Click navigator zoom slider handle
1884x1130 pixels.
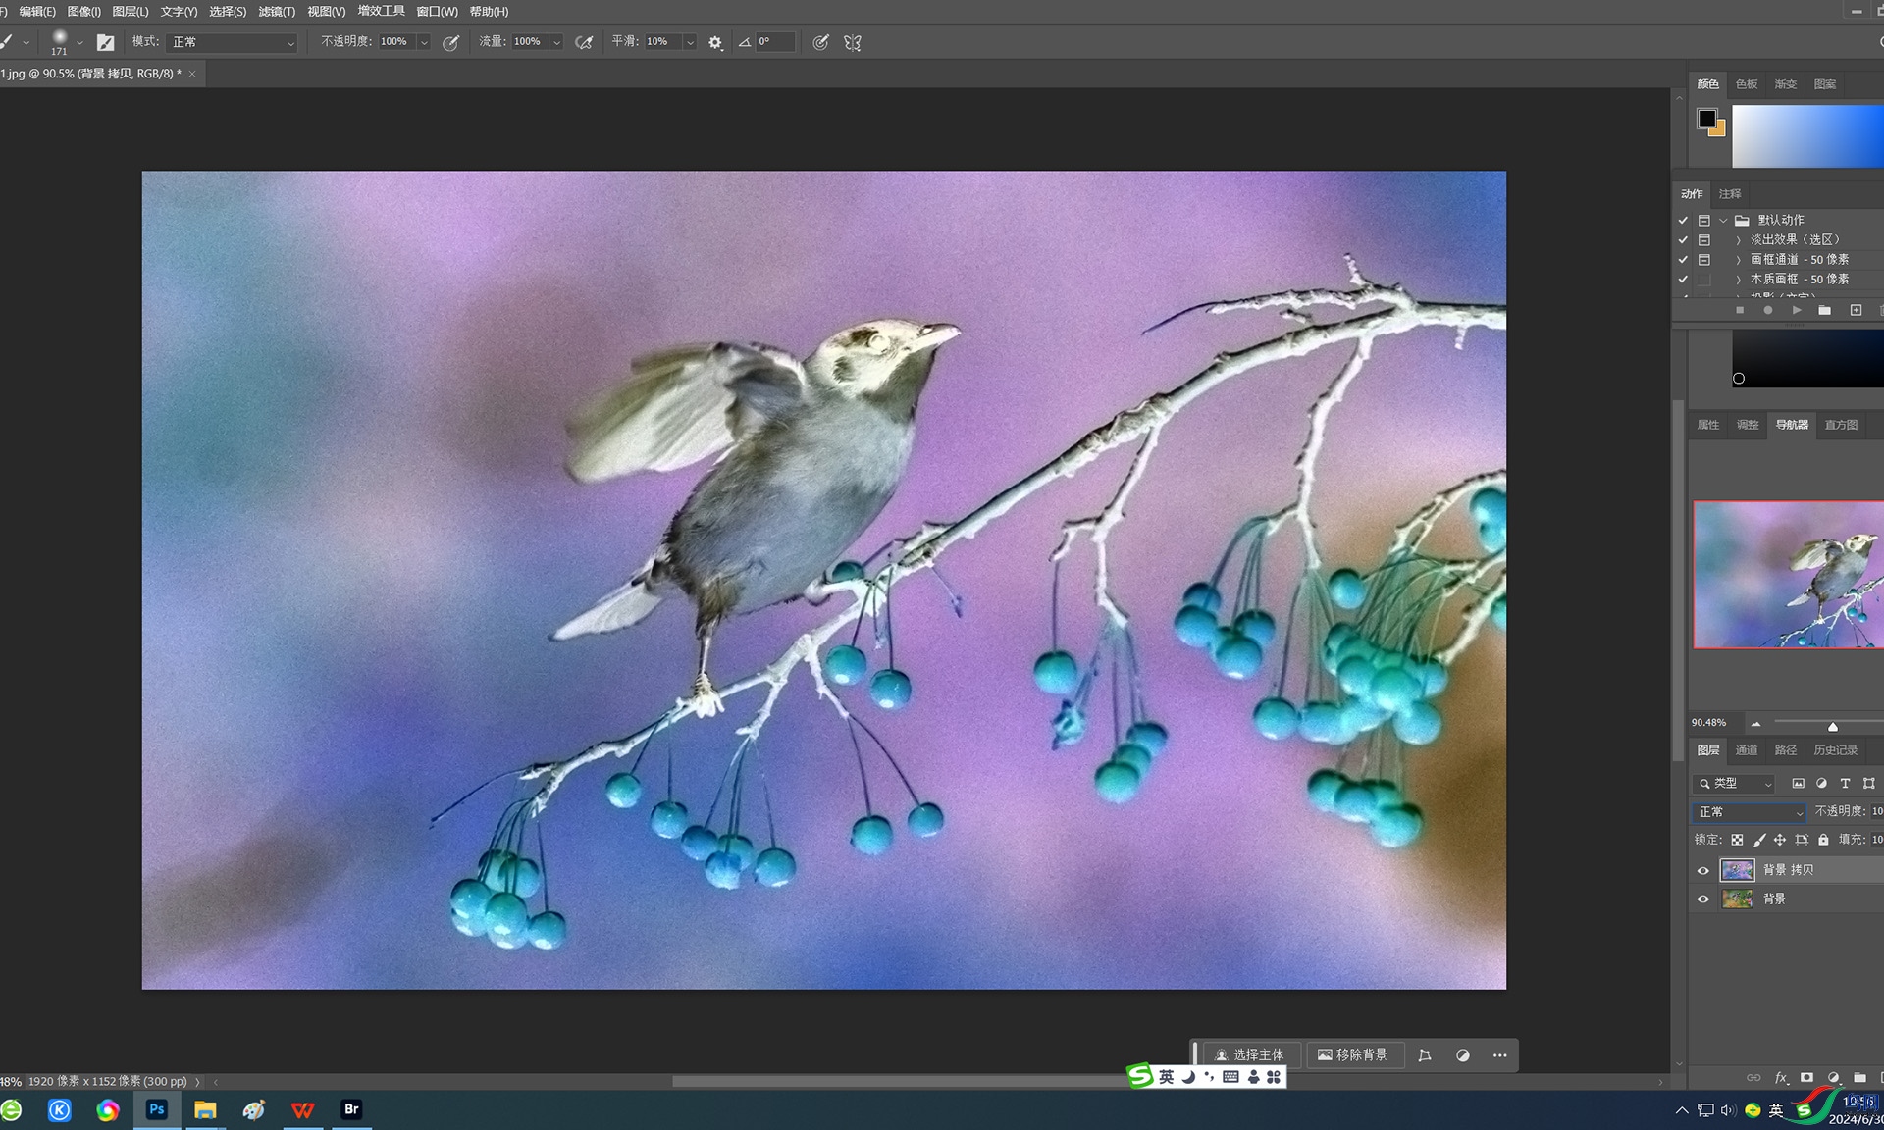[1832, 727]
